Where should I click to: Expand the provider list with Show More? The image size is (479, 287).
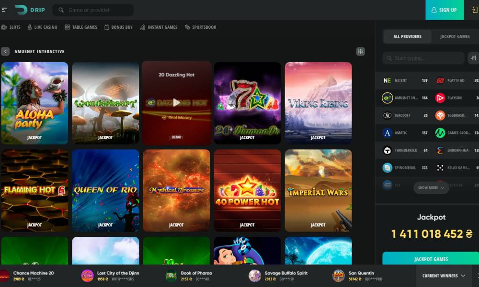pyautogui.click(x=431, y=188)
